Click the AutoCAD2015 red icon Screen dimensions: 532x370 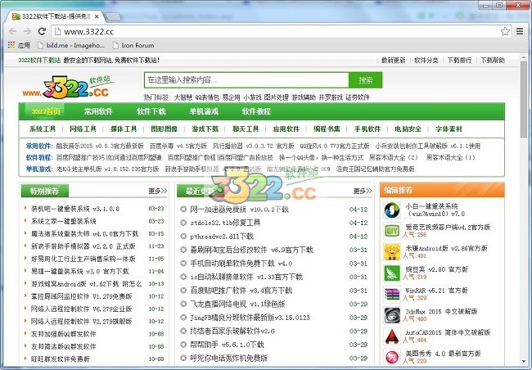[x=392, y=336]
